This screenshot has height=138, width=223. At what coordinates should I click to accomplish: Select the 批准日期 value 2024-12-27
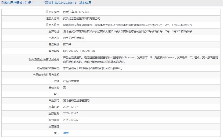tap(70, 107)
